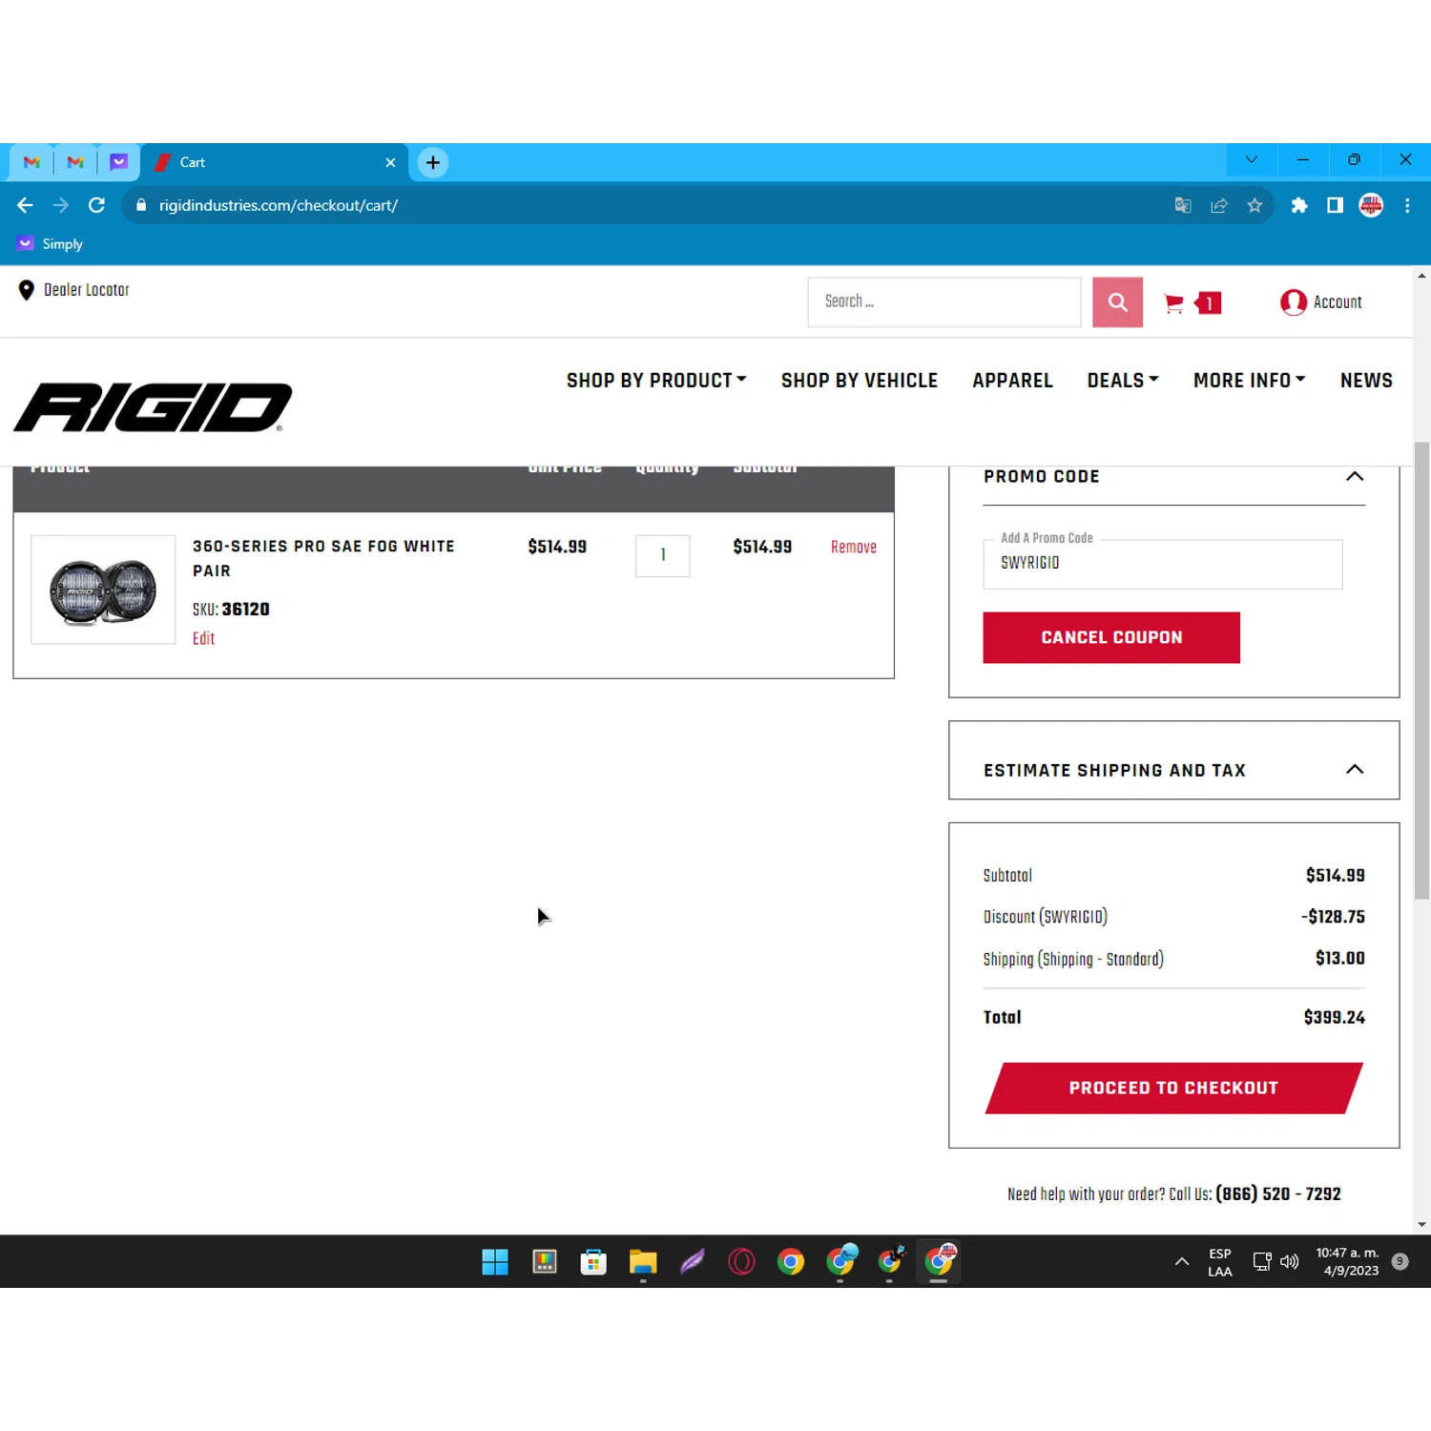Click Proceed to Checkout button

coord(1173,1088)
